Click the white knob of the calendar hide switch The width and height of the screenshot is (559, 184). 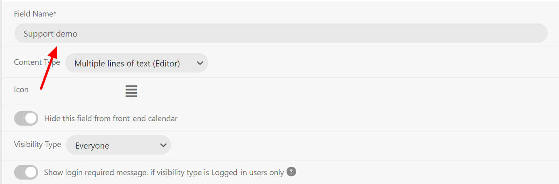[31, 118]
